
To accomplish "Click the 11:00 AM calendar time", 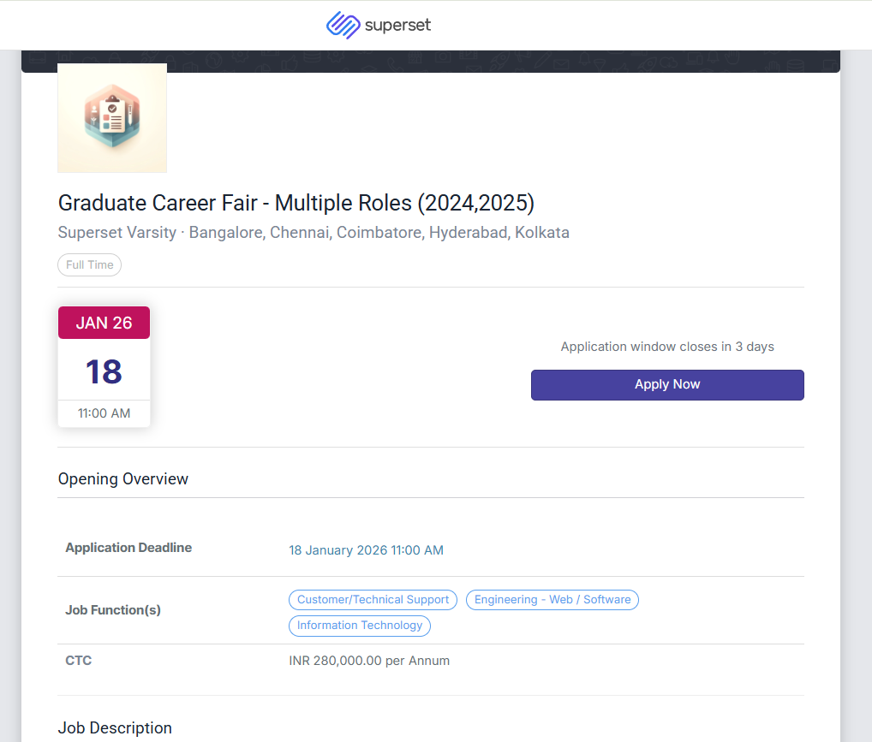I will (x=104, y=413).
